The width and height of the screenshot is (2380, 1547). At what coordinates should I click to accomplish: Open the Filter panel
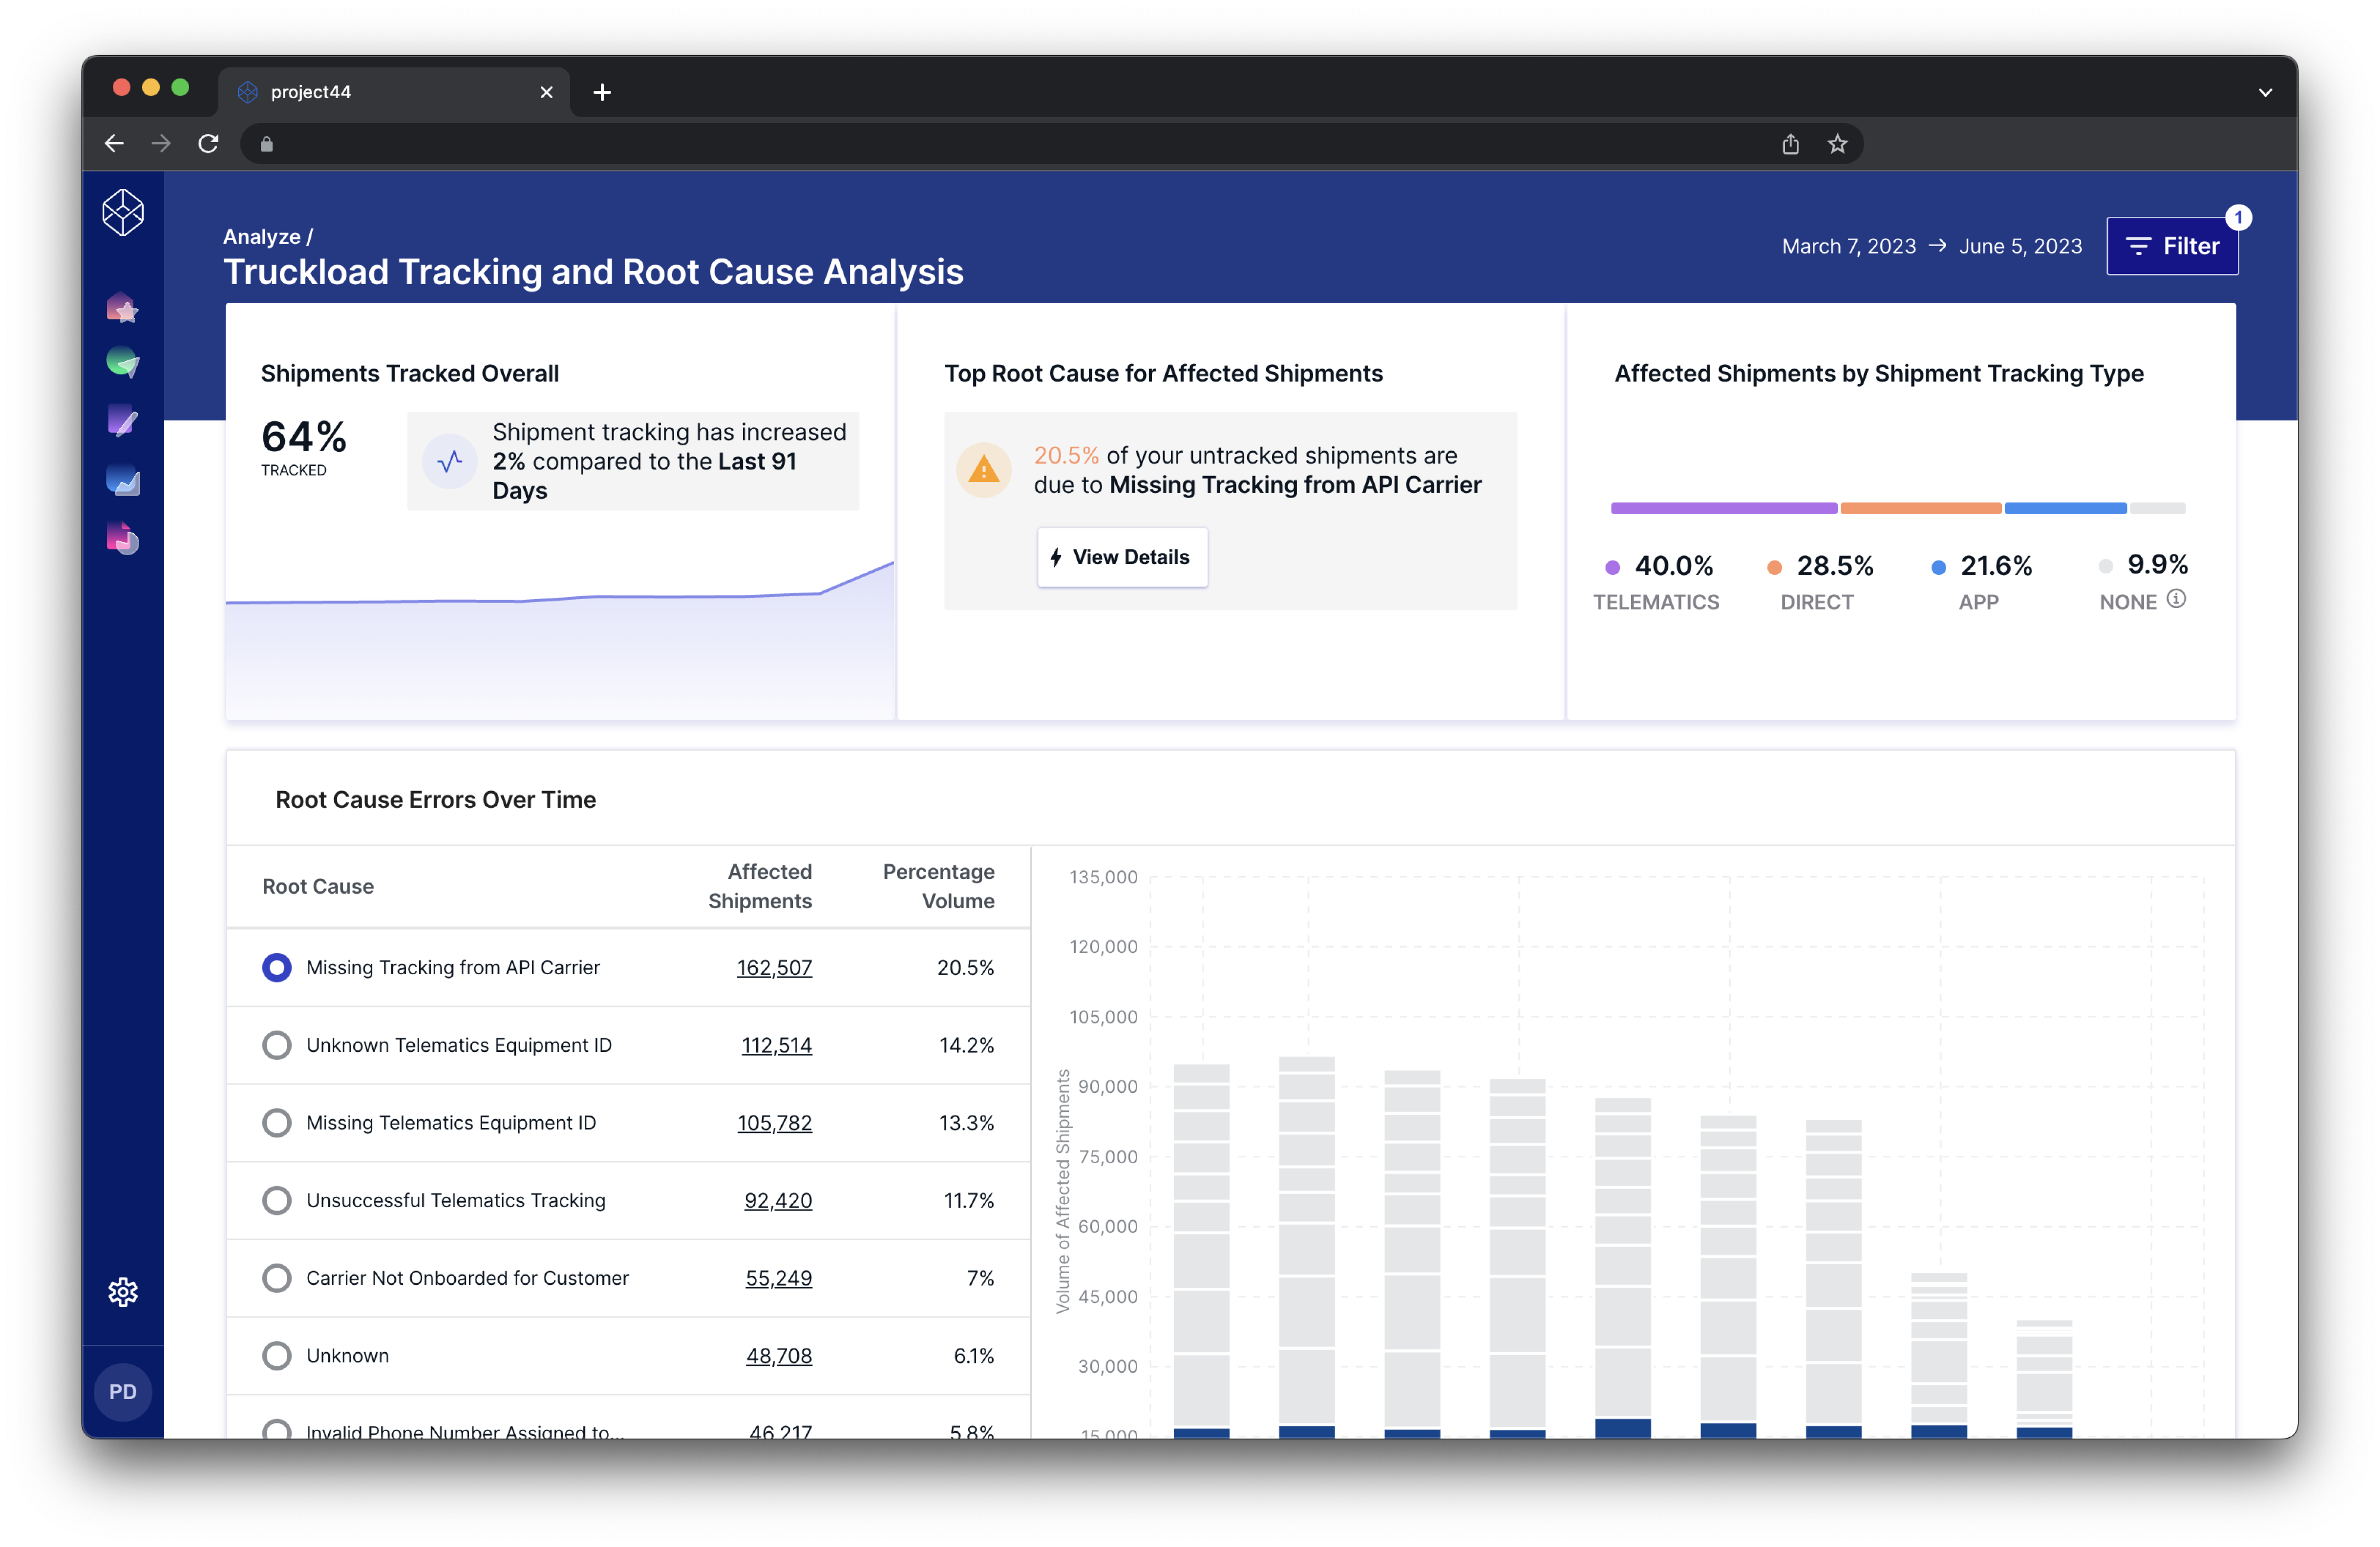pos(2172,246)
